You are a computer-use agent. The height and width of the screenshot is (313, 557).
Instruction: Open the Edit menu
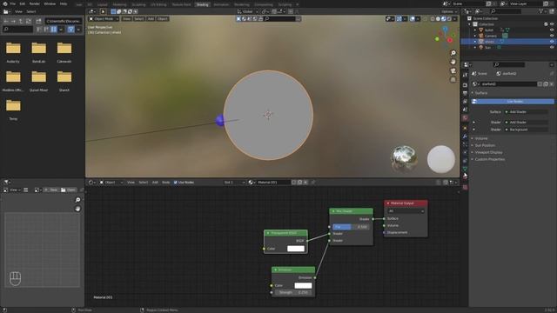click(x=23, y=3)
